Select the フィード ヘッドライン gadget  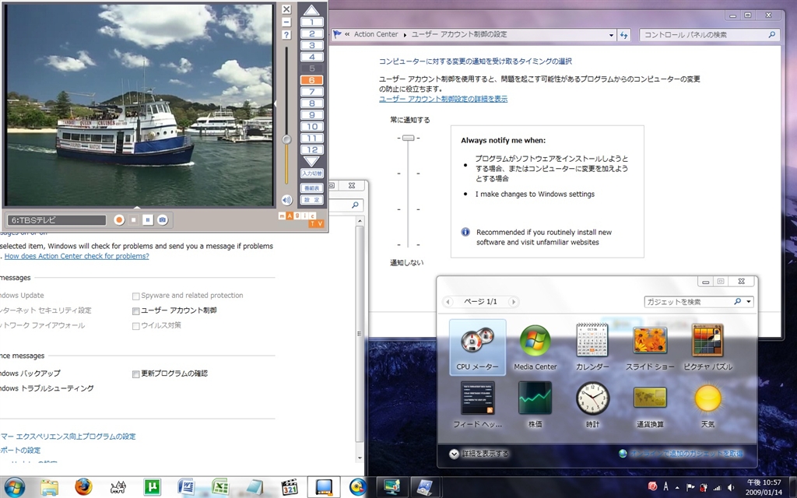pos(477,405)
